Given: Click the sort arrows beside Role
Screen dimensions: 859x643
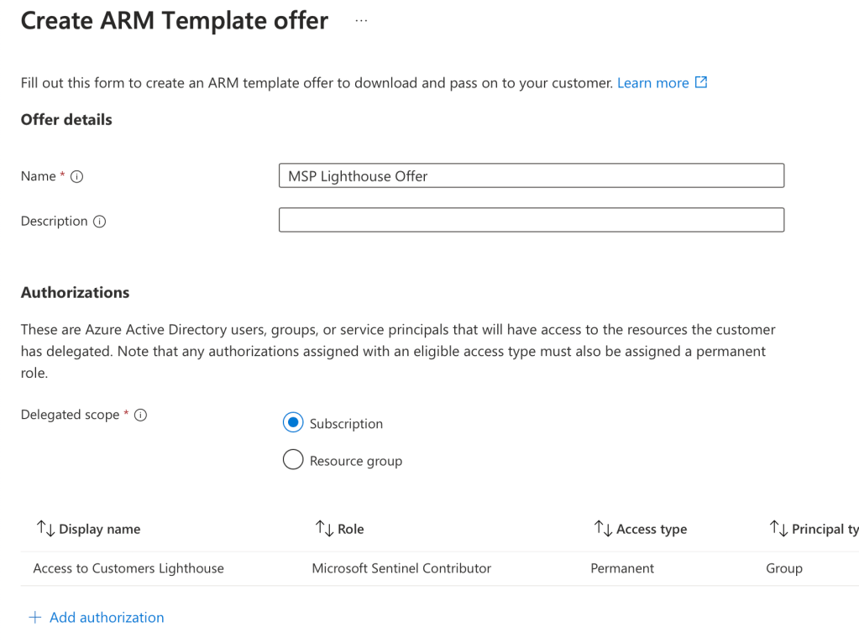Looking at the screenshot, I should click(324, 529).
